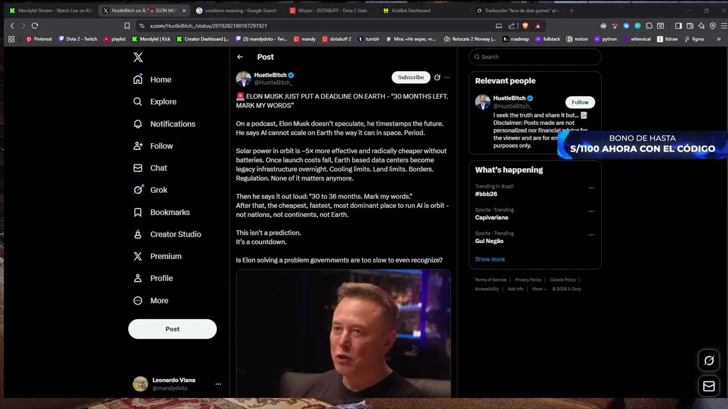Bookmark this page using the address bar bookmark icon
Viewport: 728px width, 409px height.
coord(127,26)
